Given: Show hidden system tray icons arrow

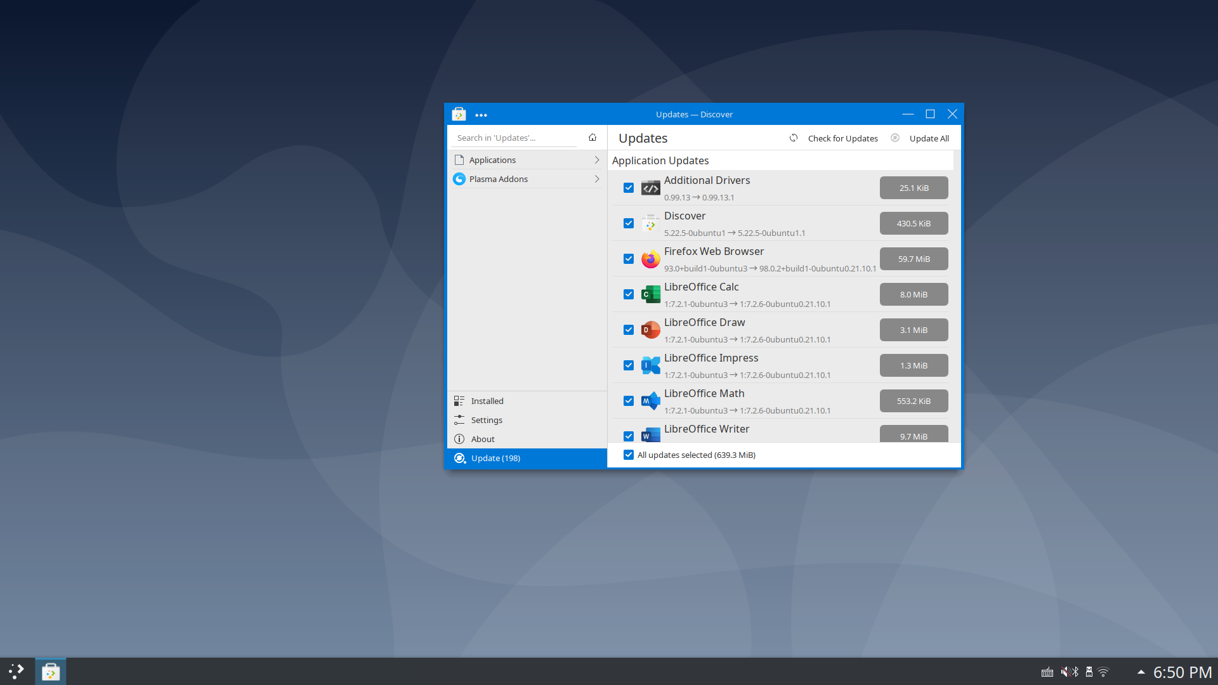Looking at the screenshot, I should click(x=1141, y=672).
